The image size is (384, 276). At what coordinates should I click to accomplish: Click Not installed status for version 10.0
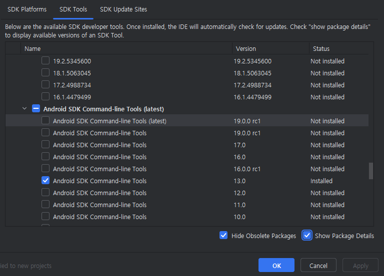point(327,217)
